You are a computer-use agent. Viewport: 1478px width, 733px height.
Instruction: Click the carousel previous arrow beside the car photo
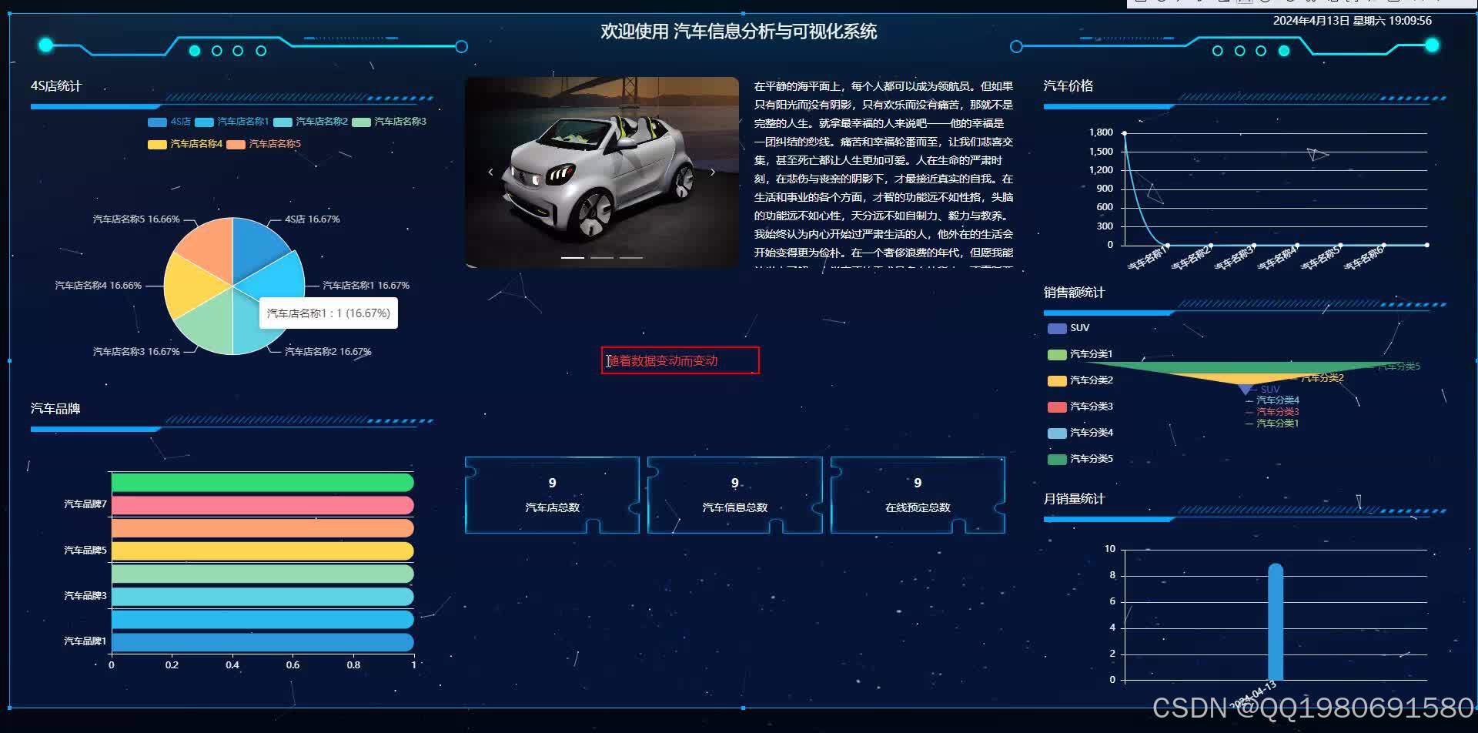pos(492,171)
